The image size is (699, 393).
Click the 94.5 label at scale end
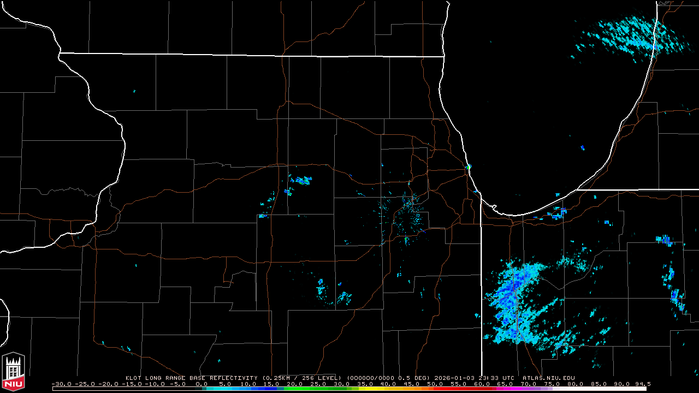642,384
